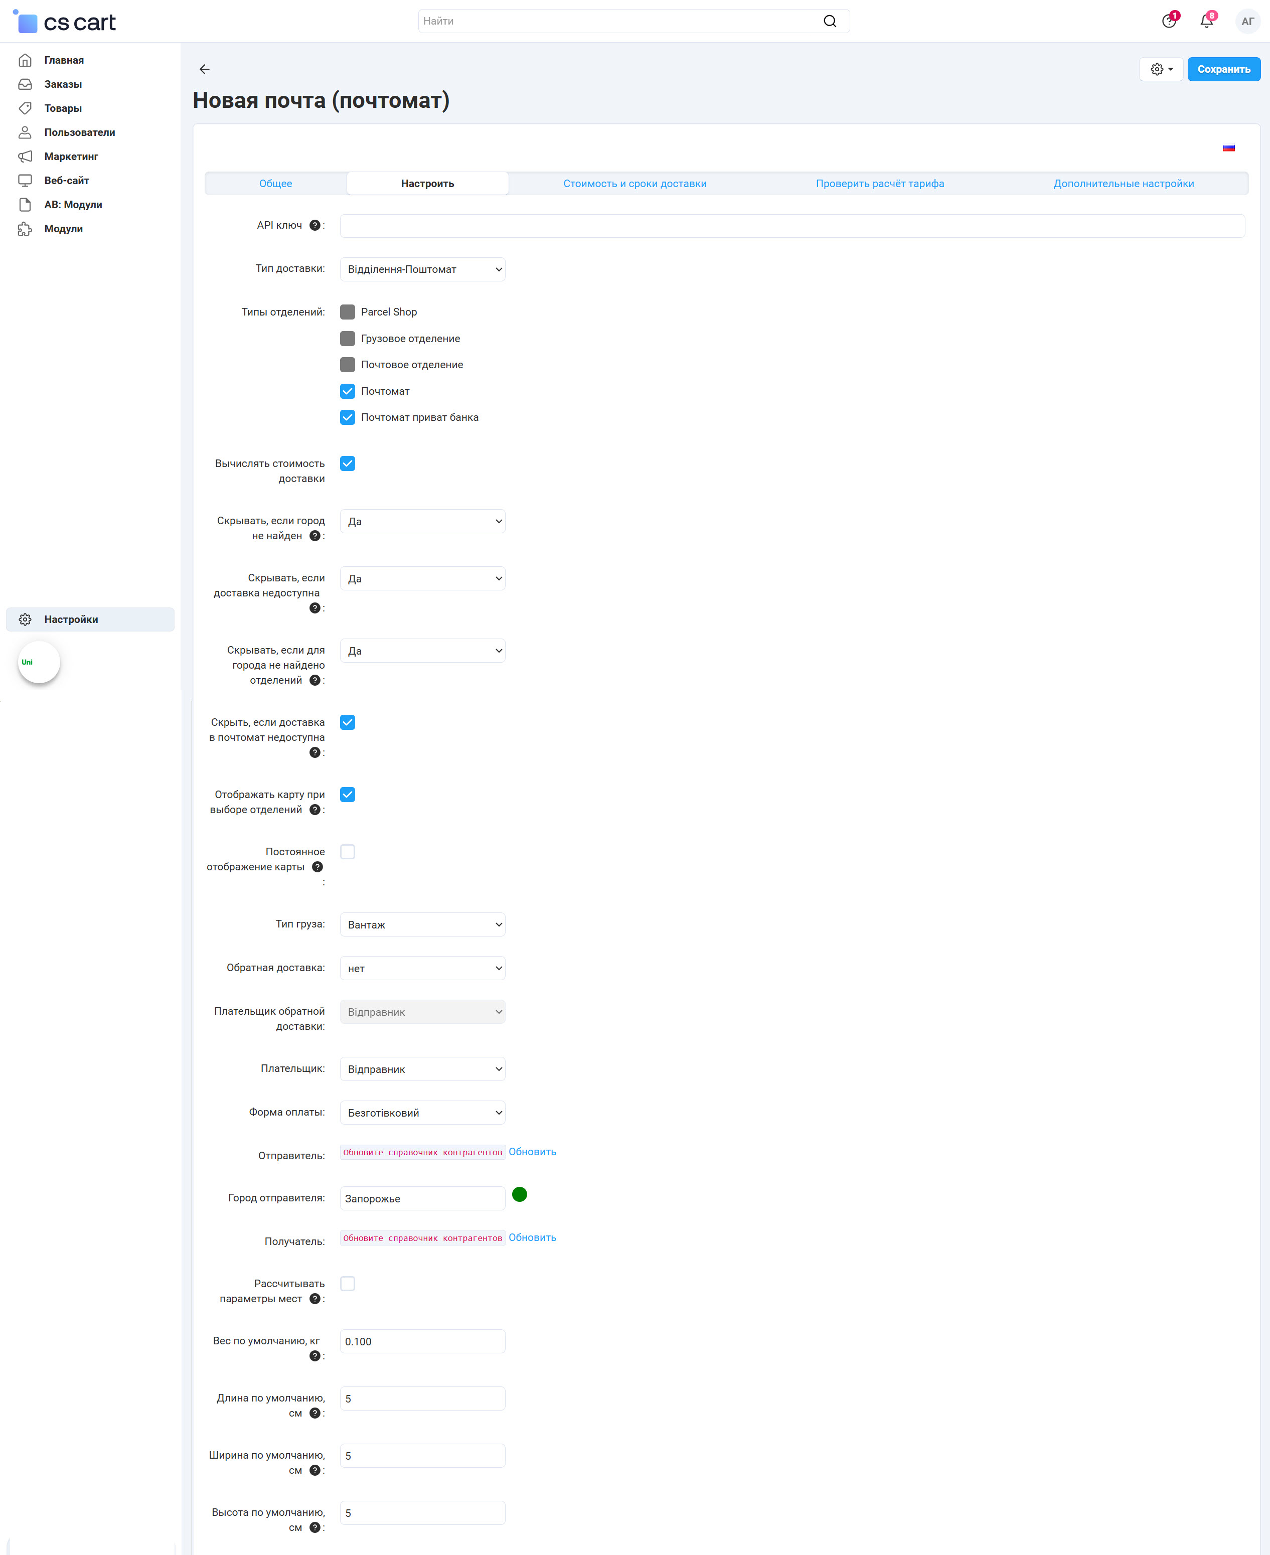The height and width of the screenshot is (1555, 1270).
Task: Expand the Тип груза dropdown
Action: 422,924
